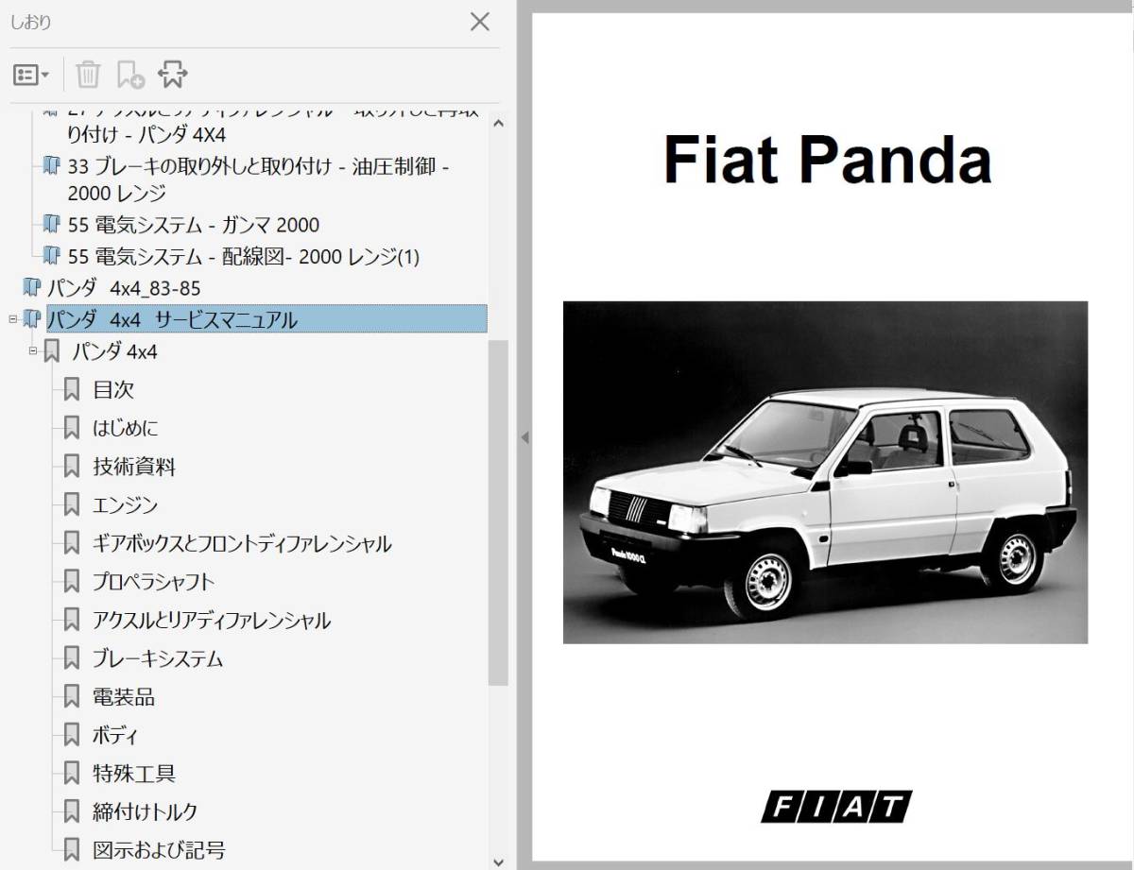Open the 技術資料 bookmark

134,467
